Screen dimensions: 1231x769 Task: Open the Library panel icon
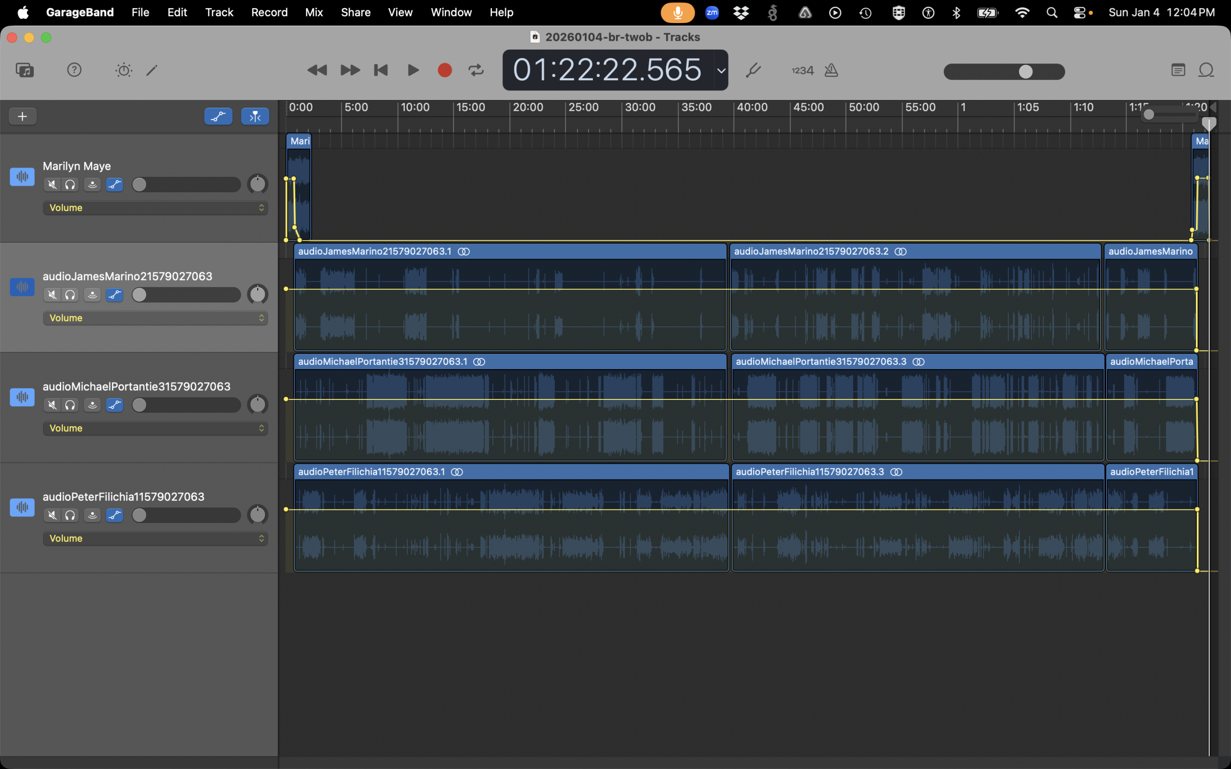tap(25, 70)
